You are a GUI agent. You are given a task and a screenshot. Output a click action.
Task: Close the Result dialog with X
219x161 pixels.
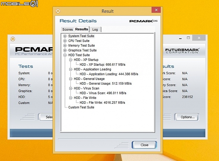tap(156, 10)
